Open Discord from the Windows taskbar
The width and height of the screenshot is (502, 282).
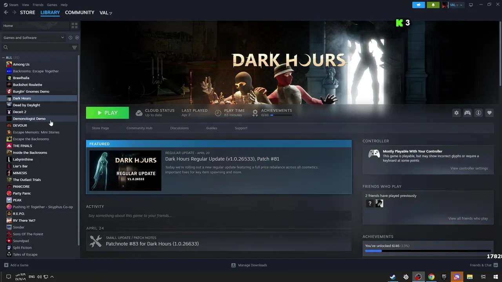pyautogui.click(x=457, y=277)
